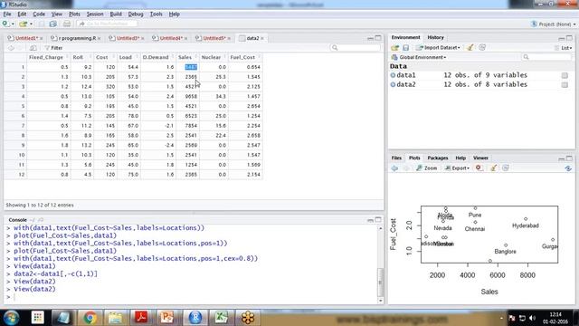Screen dimensions: 579x326
Task: Click the volume icon in system tray
Action: coord(532,318)
